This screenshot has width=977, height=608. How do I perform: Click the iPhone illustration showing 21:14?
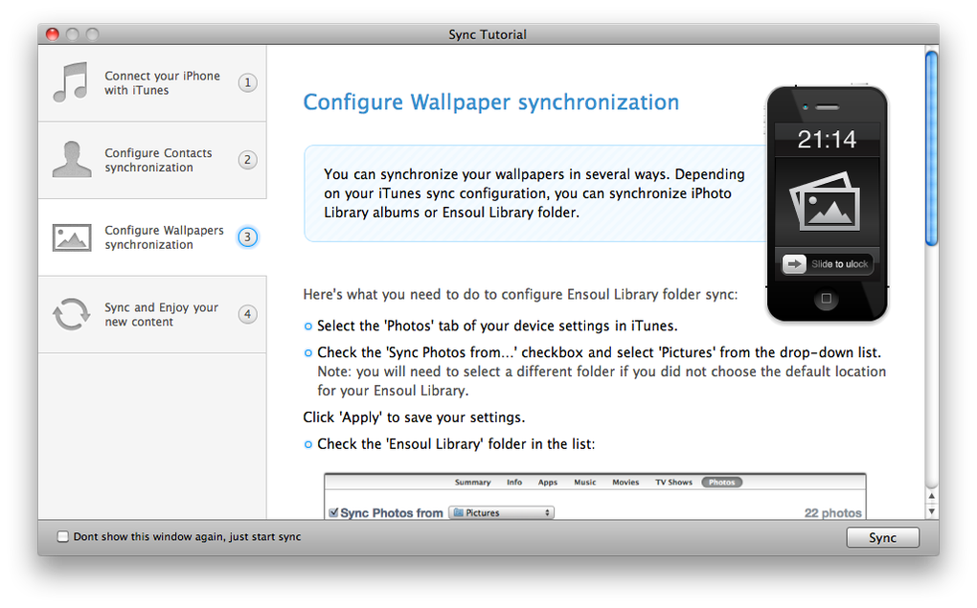tap(827, 204)
